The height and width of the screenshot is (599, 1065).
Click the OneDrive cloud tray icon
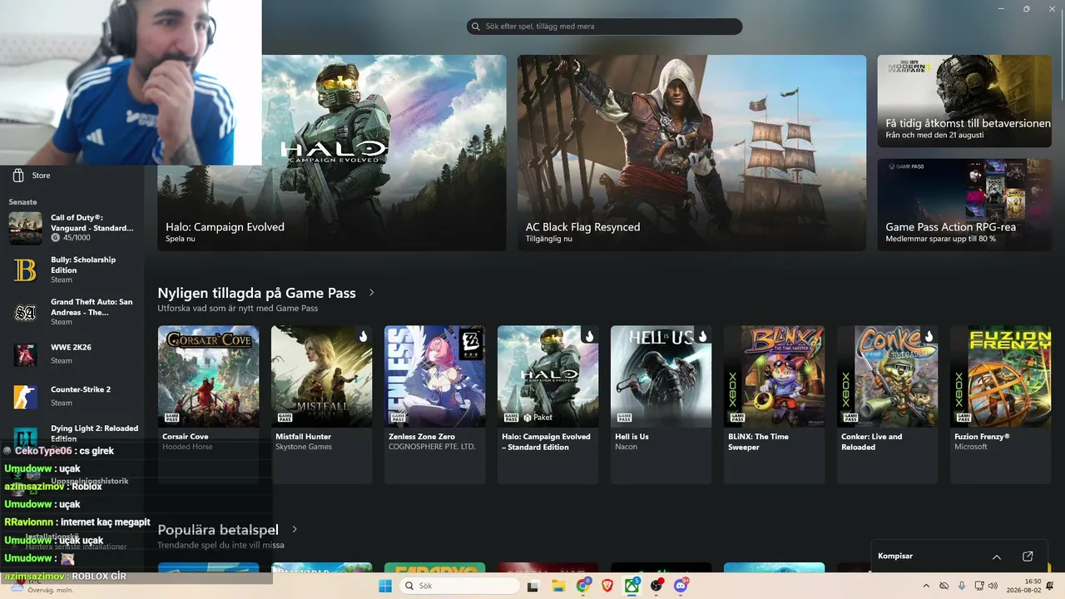pyautogui.click(x=944, y=587)
